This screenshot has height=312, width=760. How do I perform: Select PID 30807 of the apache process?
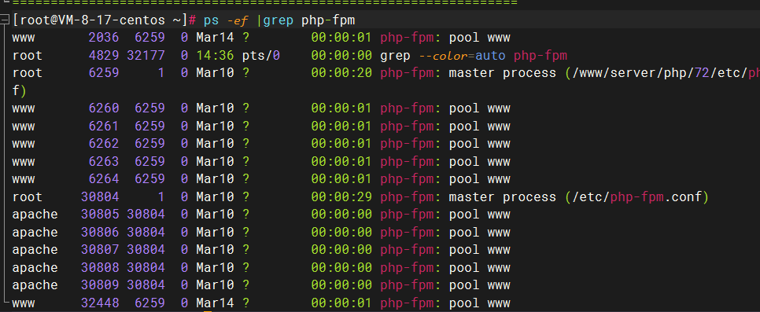coord(100,250)
